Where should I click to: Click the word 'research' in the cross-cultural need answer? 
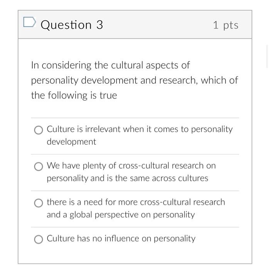coord(209,202)
